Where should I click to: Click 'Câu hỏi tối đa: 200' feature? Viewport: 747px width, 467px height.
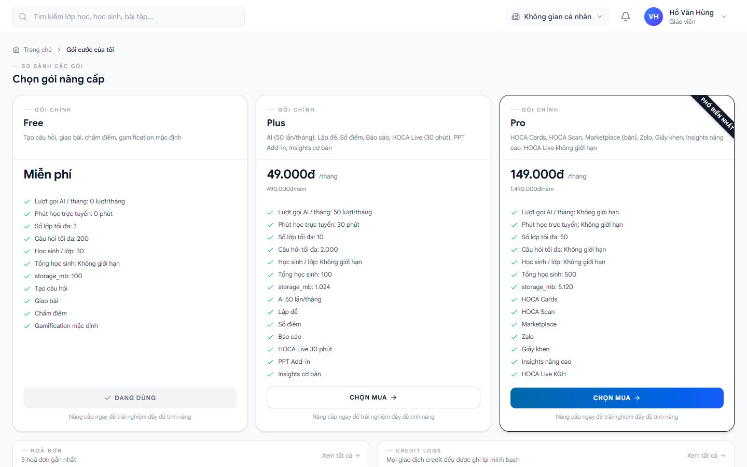tap(62, 239)
